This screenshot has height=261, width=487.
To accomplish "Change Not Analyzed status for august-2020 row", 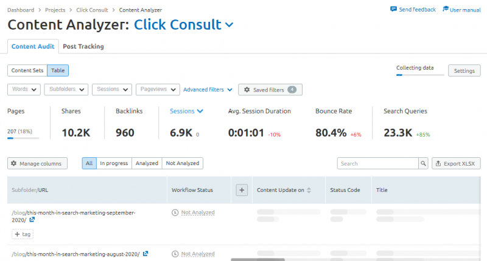I will tap(198, 254).
